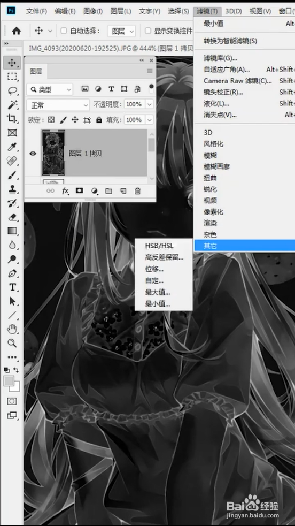This screenshot has height=526, width=295.
Task: Toggle pixel layer filter icon
Action: (85, 89)
